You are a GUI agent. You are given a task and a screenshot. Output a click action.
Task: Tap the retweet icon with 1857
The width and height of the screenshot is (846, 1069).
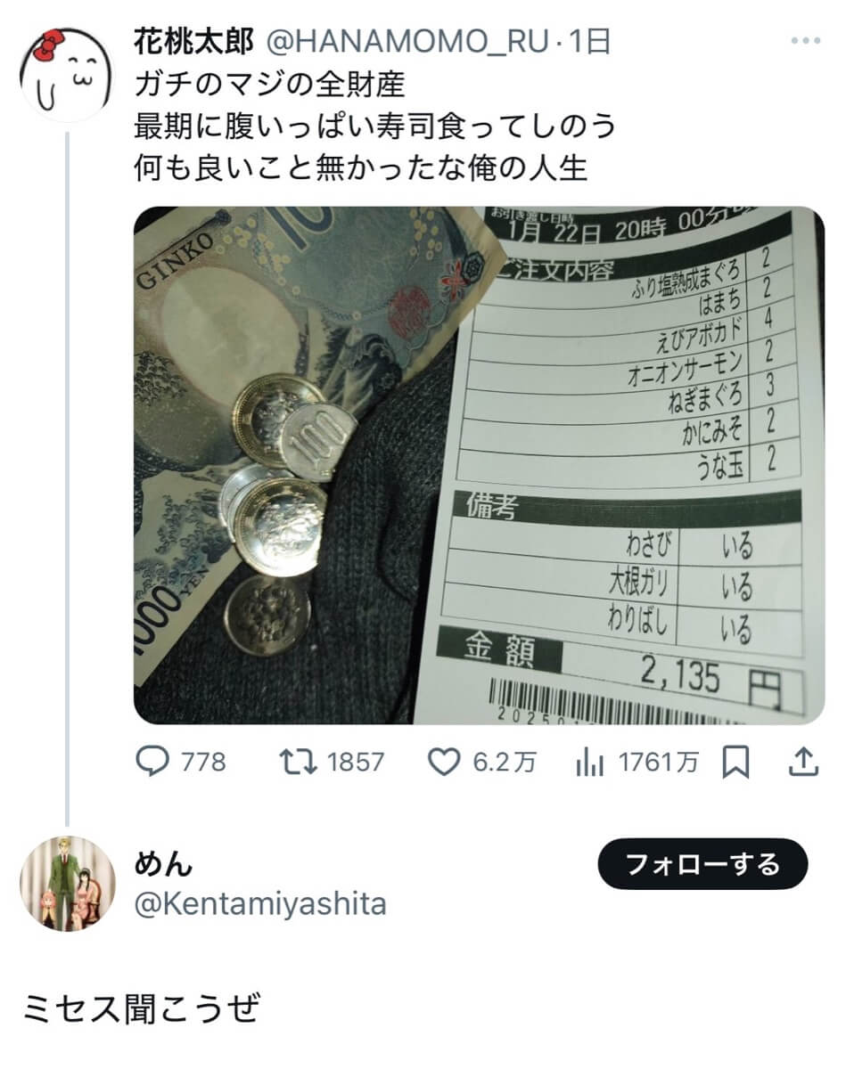[298, 762]
